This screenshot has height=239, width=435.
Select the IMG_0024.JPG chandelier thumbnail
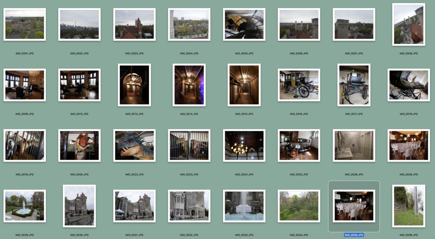point(244,145)
